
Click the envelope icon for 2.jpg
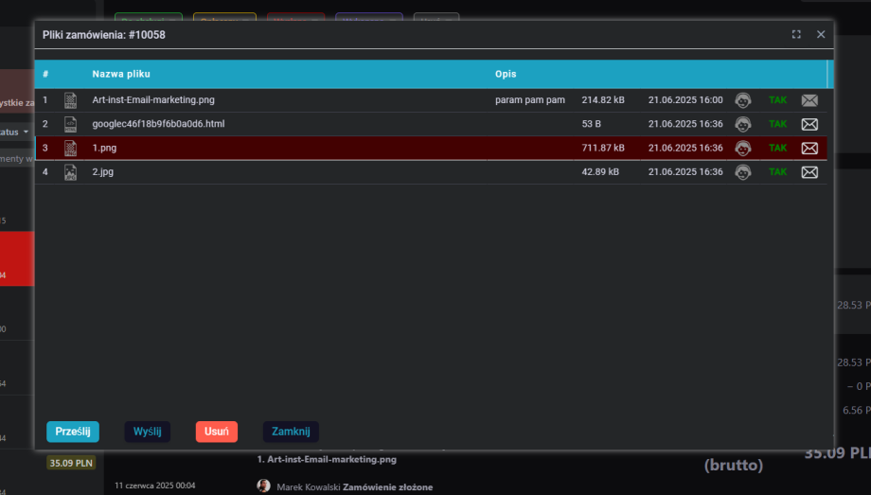809,172
